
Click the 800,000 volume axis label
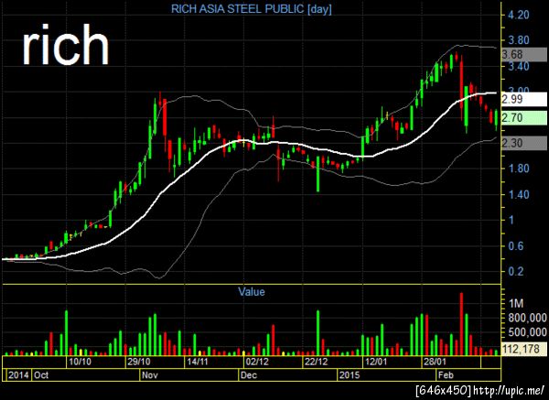[x=527, y=318]
